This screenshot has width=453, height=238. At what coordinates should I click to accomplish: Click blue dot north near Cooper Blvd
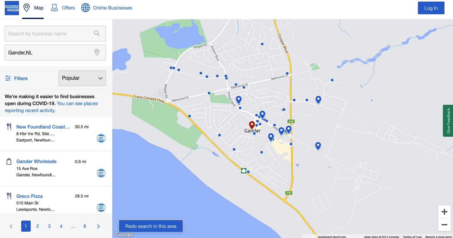point(262,44)
